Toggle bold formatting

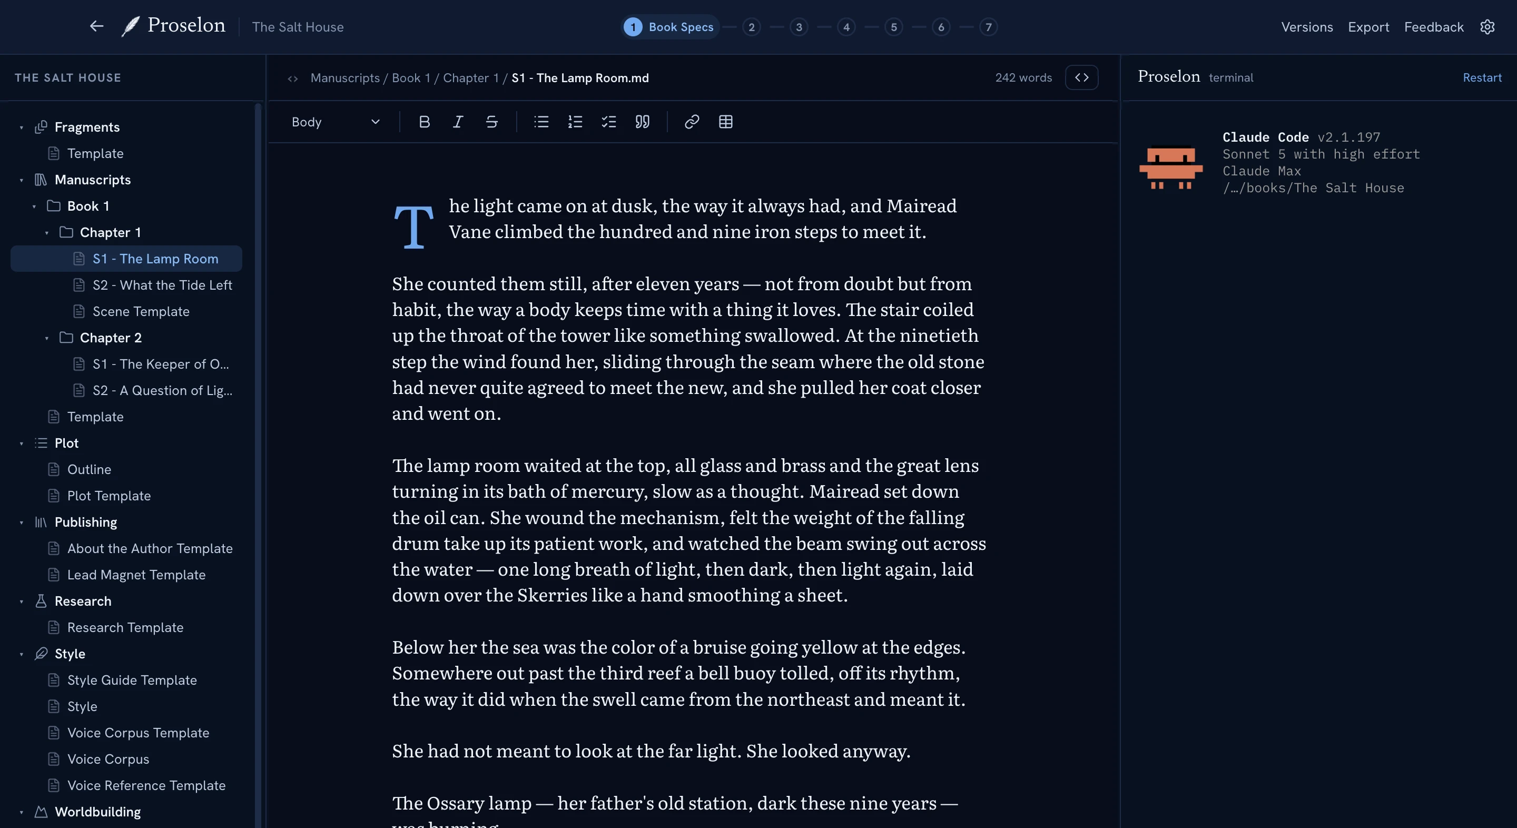[x=424, y=122]
